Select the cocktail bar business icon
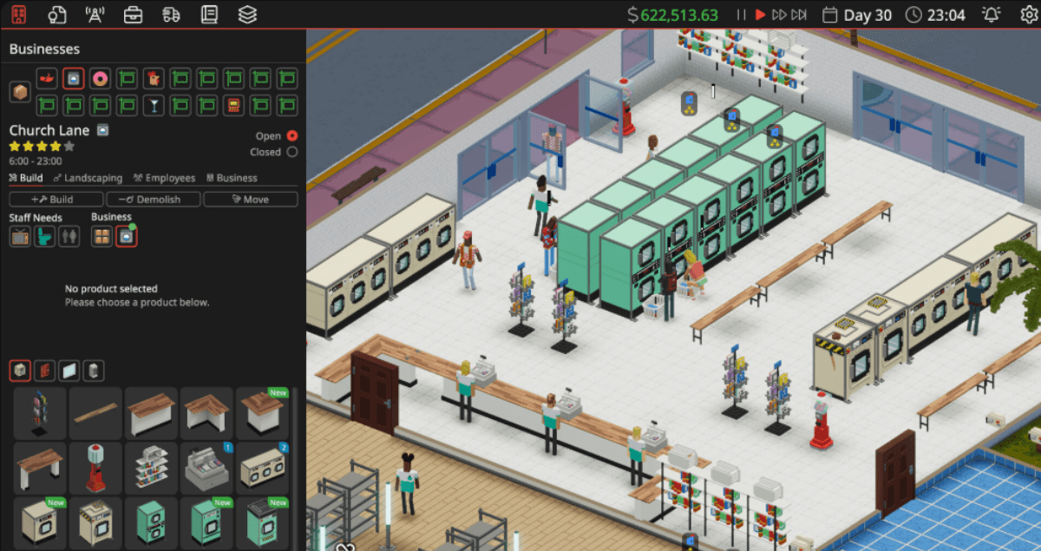 pos(154,106)
